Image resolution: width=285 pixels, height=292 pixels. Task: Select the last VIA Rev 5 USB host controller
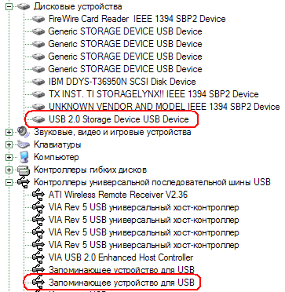pos(144,246)
